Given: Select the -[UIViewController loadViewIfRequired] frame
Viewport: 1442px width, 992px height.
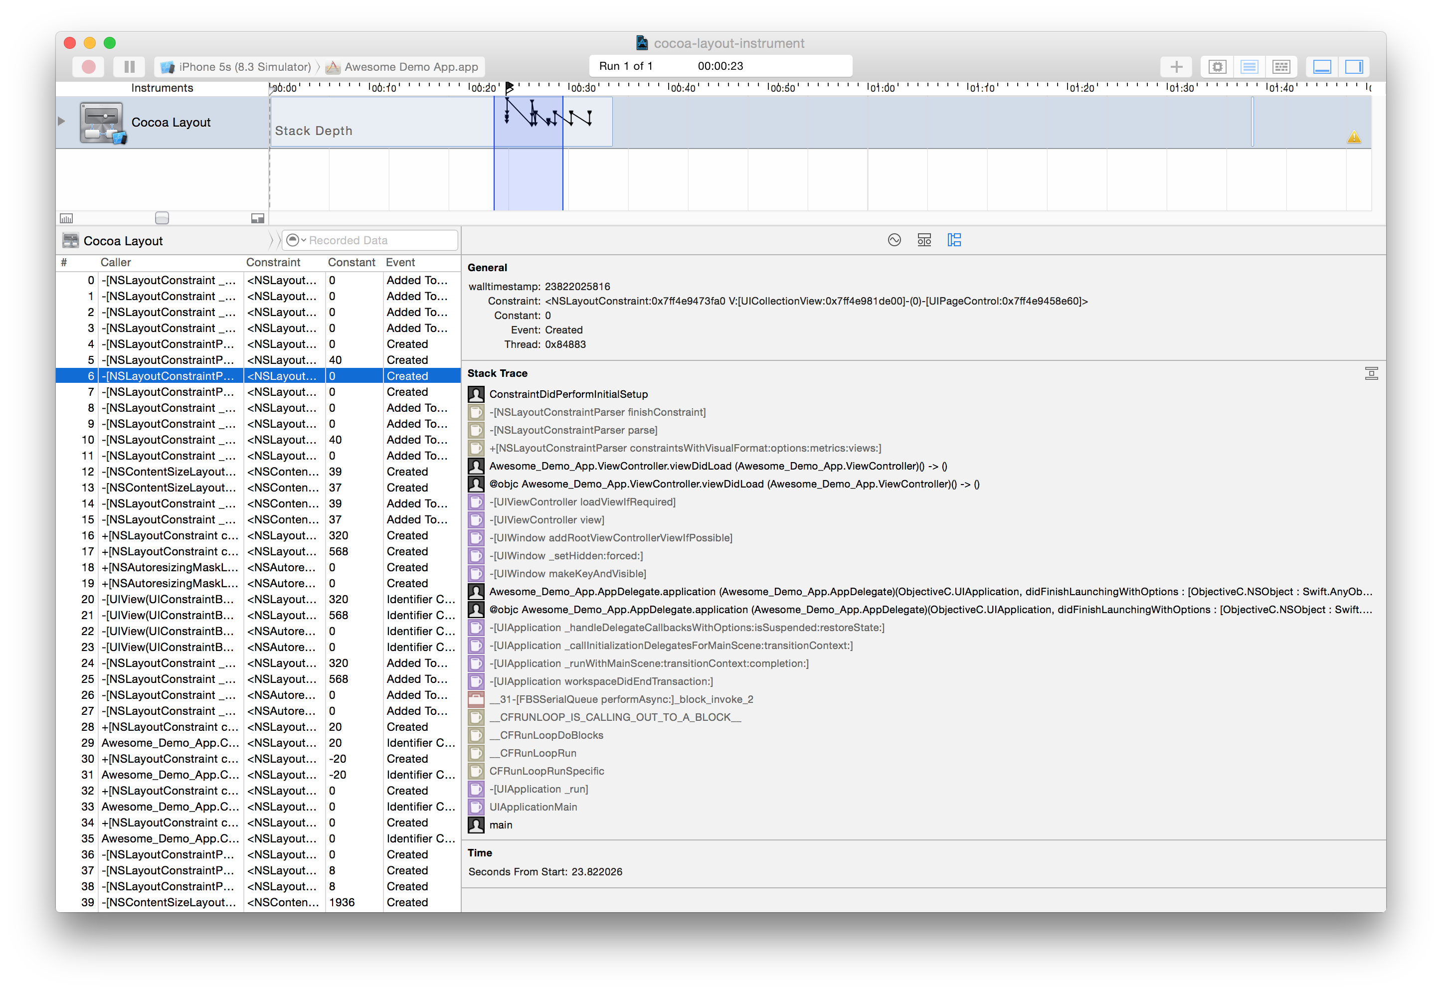Looking at the screenshot, I should (x=582, y=501).
